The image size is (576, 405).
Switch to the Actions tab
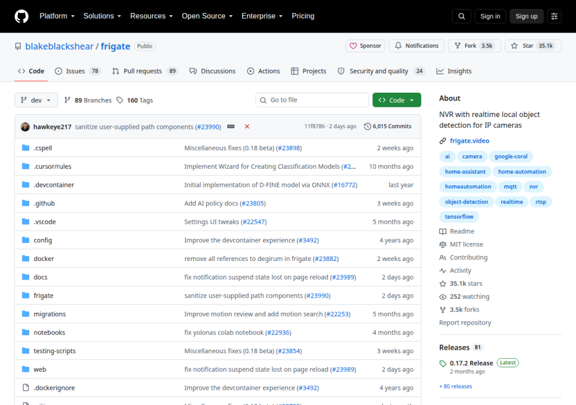263,71
